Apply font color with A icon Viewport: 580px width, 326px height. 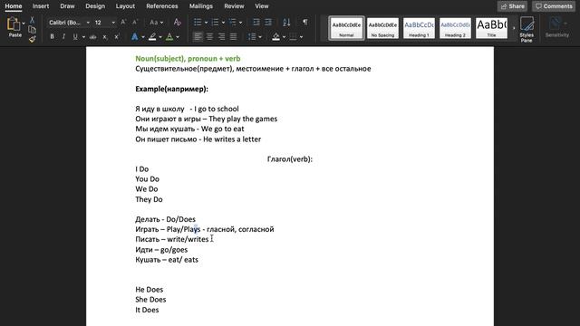169,37
